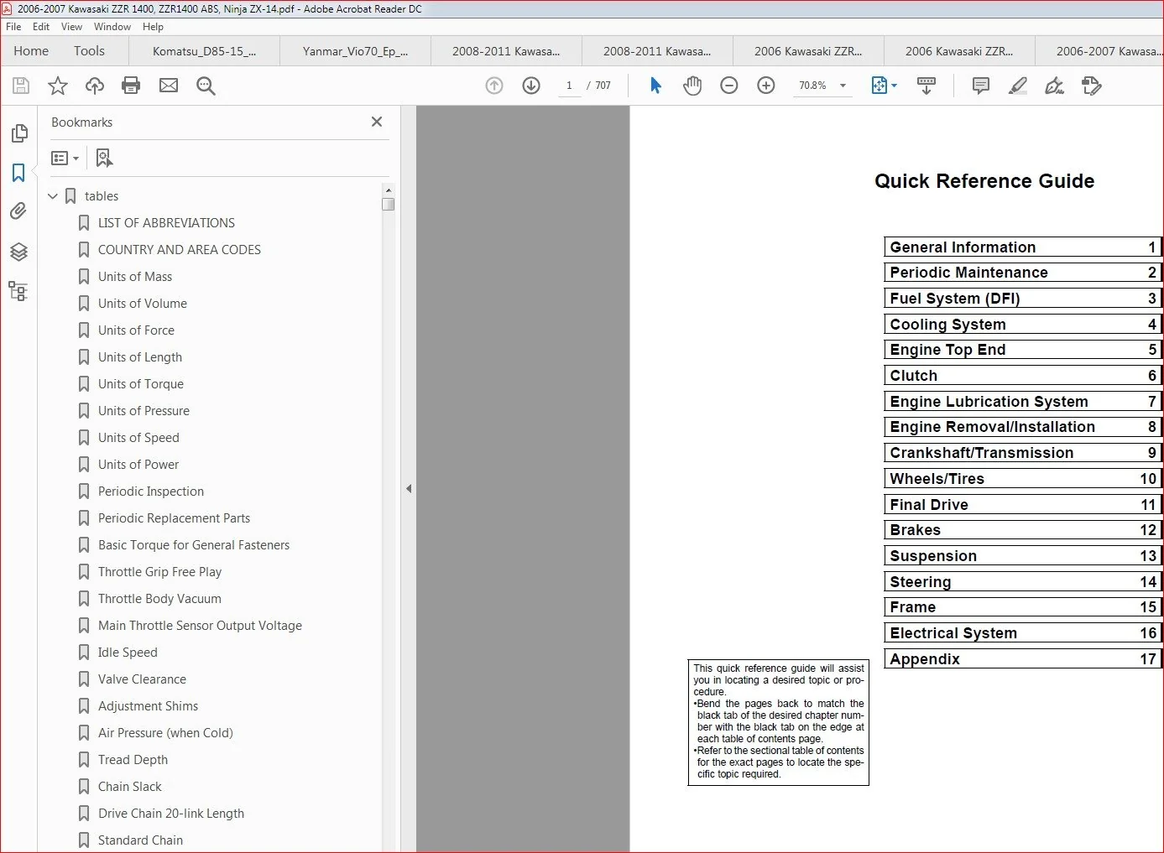The width and height of the screenshot is (1164, 853).
Task: Click the Appendix chapter link
Action: pos(1022,659)
